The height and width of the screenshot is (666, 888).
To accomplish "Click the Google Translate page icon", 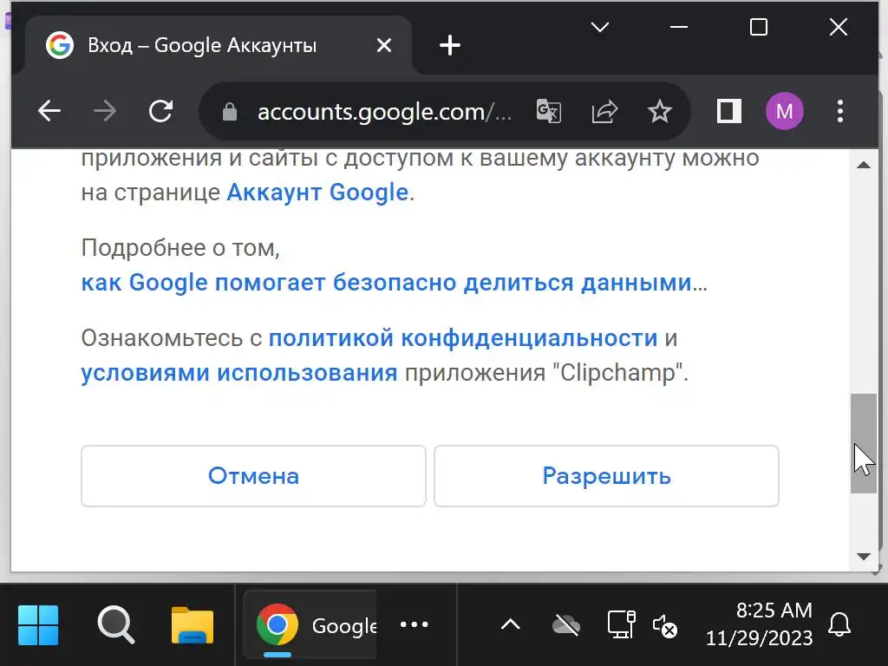I will [548, 111].
